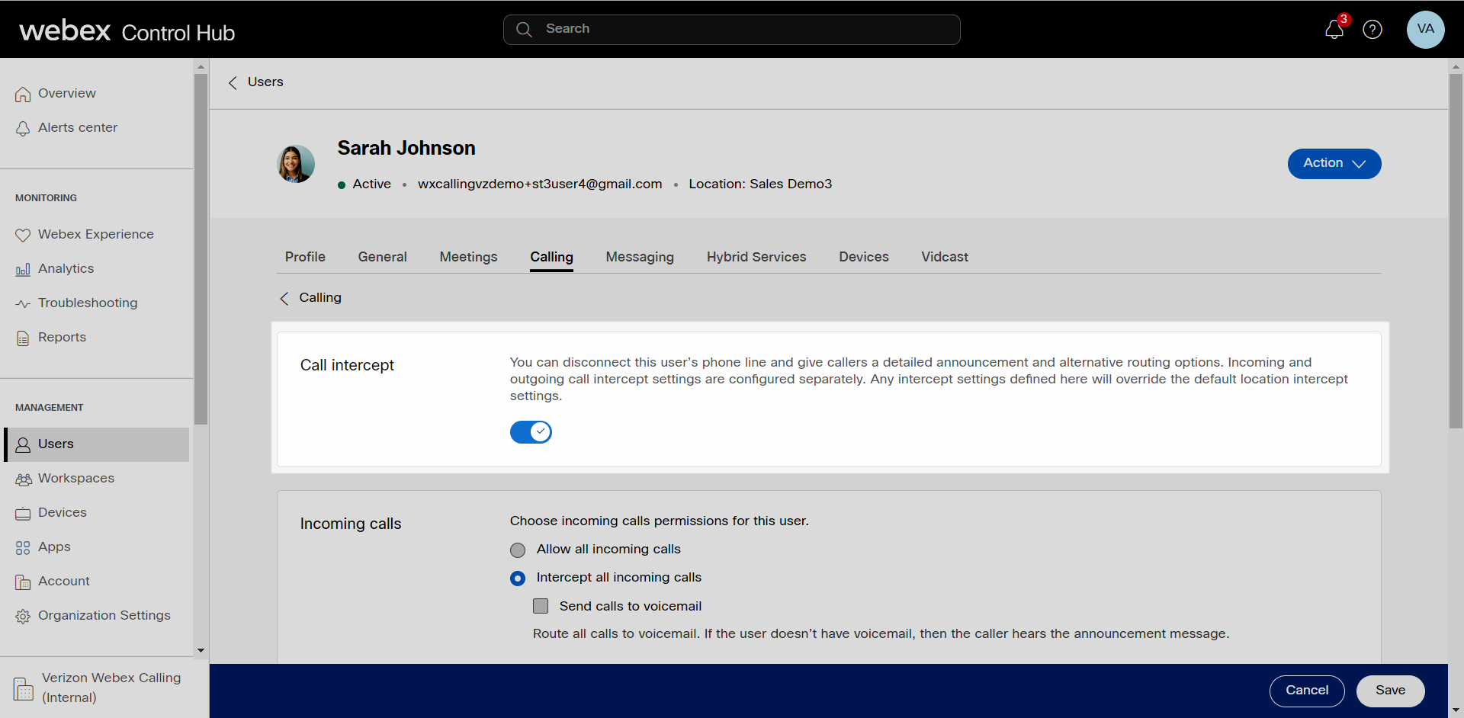Open the VA user avatar menu
Screen dimensions: 1464x718
click(1425, 30)
